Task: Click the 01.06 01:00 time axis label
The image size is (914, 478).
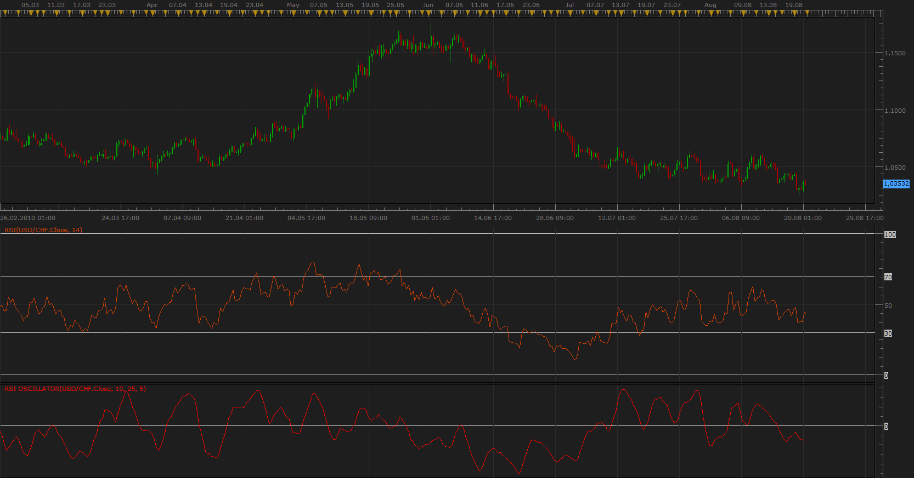Action: pyautogui.click(x=431, y=218)
